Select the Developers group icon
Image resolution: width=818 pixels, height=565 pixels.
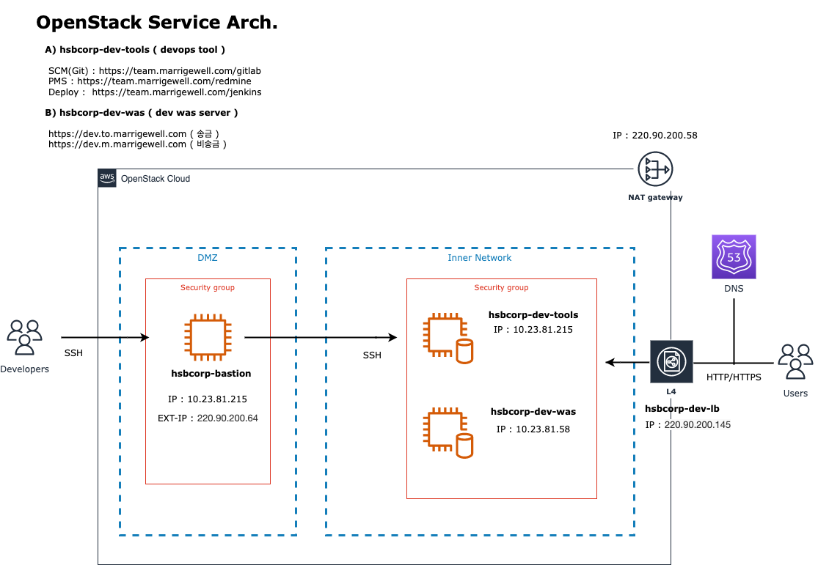(25, 337)
